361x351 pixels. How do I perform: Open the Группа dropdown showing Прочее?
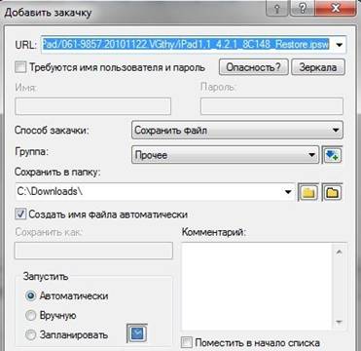[x=225, y=155]
